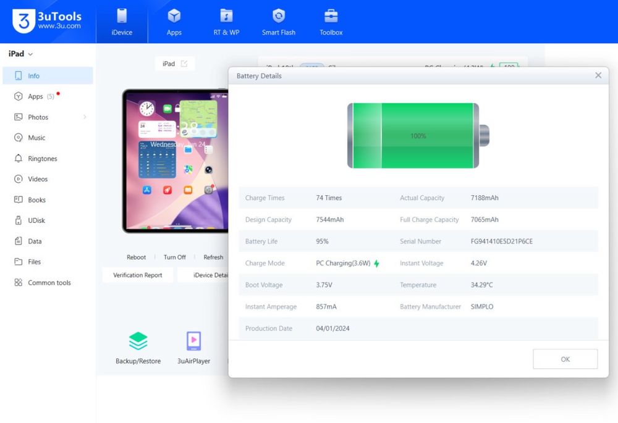Screen dimensions: 618x423
Task: Click the Instant Voltage value '4.26V'
Action: 478,263
